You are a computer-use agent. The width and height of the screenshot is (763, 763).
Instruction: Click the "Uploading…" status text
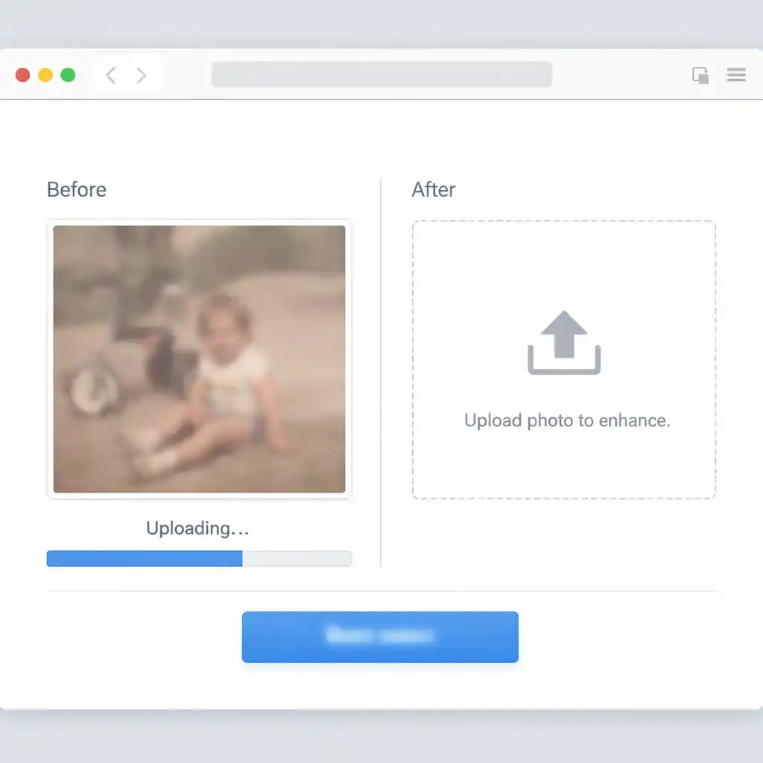pos(197,528)
